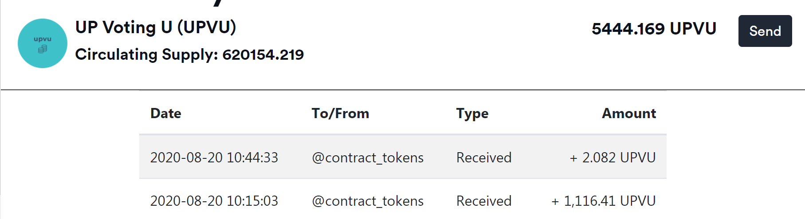Click the 5444.169 UPVU balance
Screen dimensions: 805x219
click(654, 29)
